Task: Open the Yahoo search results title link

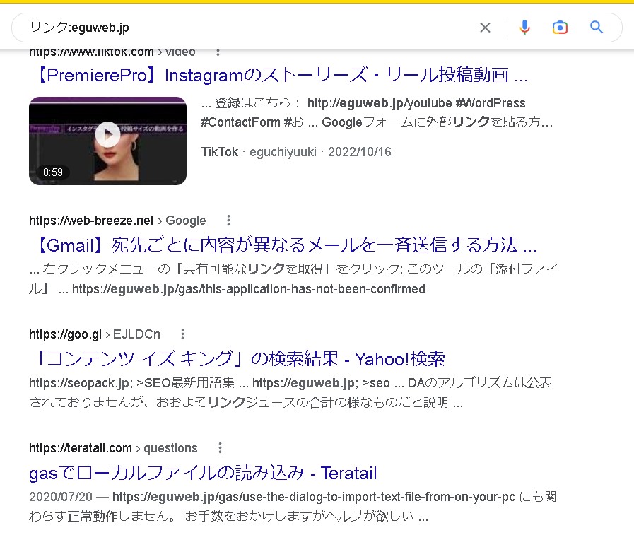Action: click(241, 359)
